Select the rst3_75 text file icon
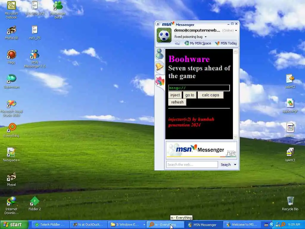305x229 pixels. [x=35, y=33]
